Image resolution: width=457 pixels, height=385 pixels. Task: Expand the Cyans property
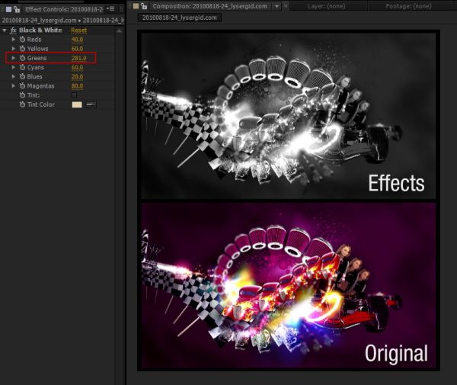(x=14, y=67)
